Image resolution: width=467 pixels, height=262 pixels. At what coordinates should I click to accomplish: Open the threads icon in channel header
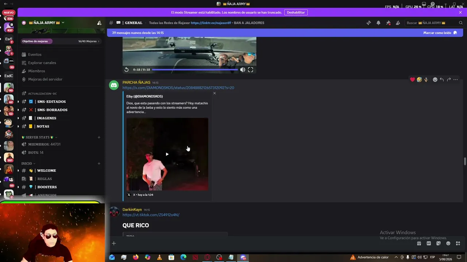[369, 23]
